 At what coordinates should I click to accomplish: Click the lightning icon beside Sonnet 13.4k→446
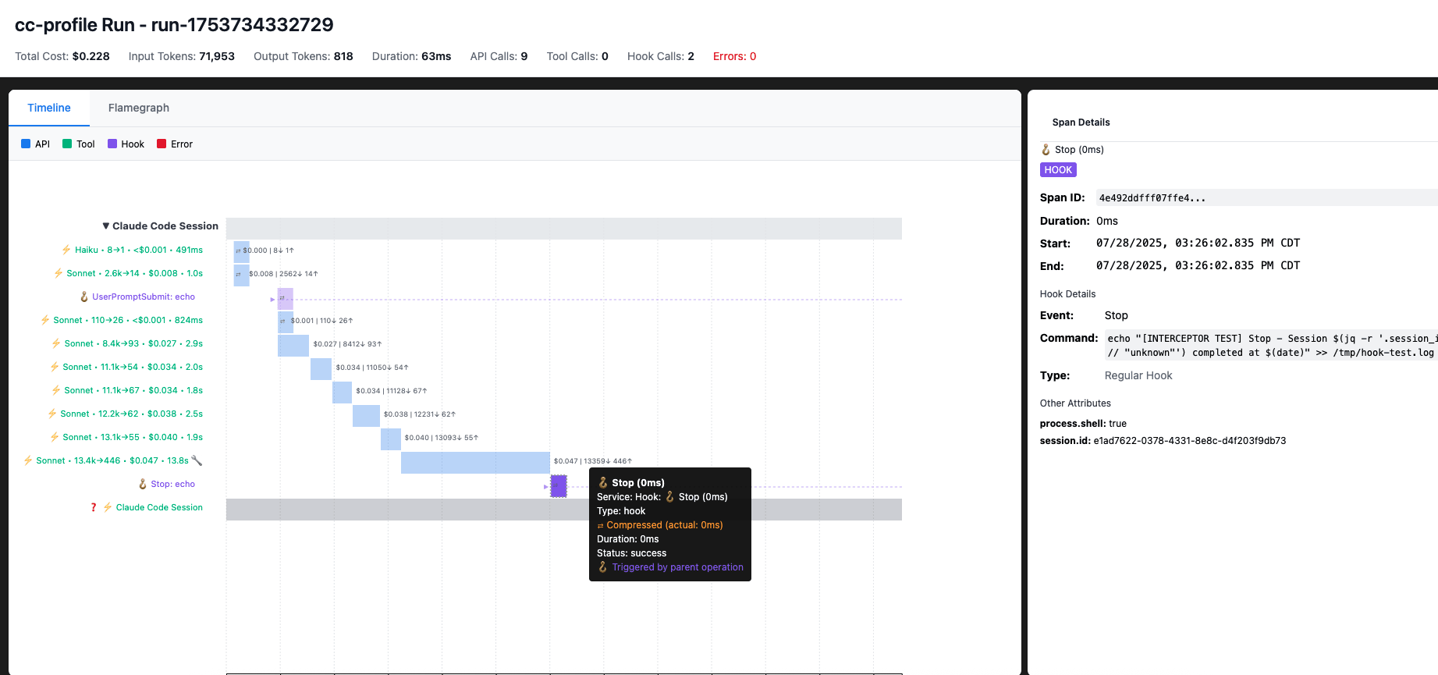point(28,460)
